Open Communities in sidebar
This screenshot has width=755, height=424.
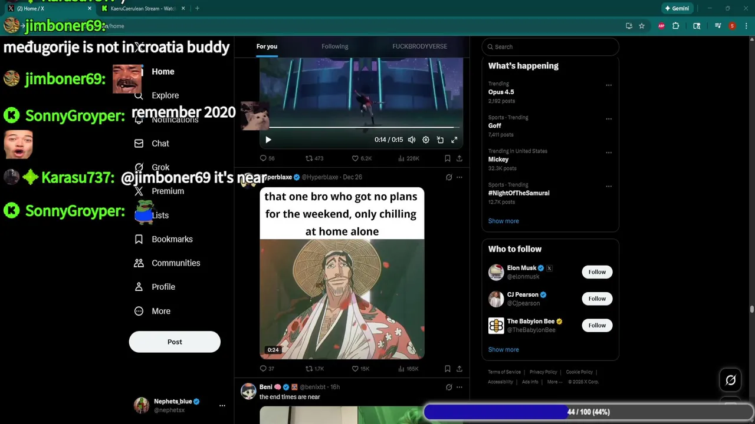pos(168,263)
